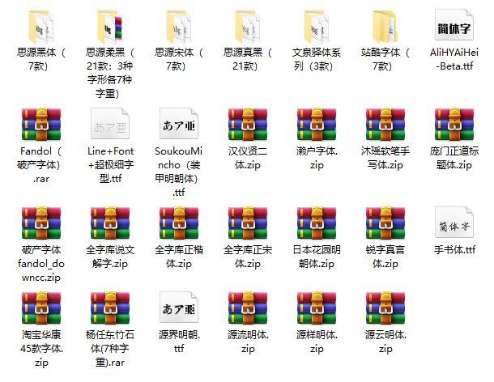Click the file name 锐字真言体.zip
This screenshot has width=494, height=382.
385,257
